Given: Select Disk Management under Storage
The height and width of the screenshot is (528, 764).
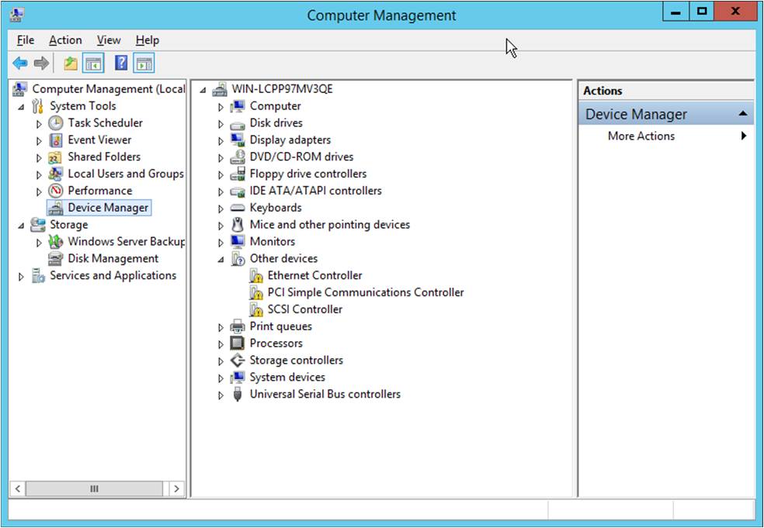Looking at the screenshot, I should click(113, 258).
